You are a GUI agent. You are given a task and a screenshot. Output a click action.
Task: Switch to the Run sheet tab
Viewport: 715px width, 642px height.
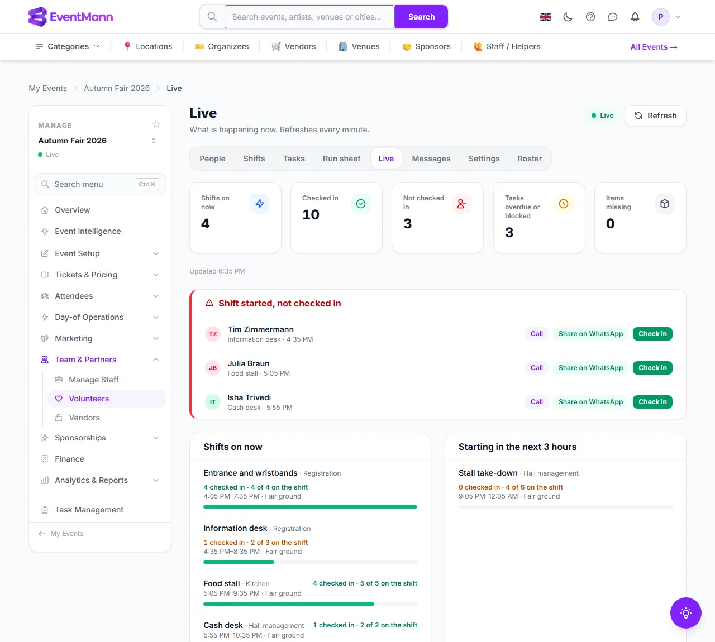point(342,159)
